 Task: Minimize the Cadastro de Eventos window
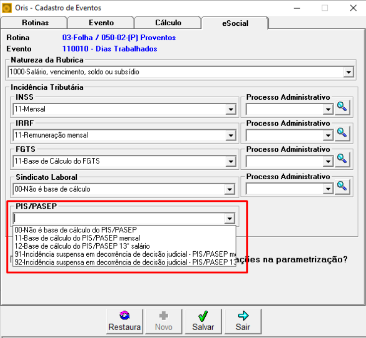(297, 8)
